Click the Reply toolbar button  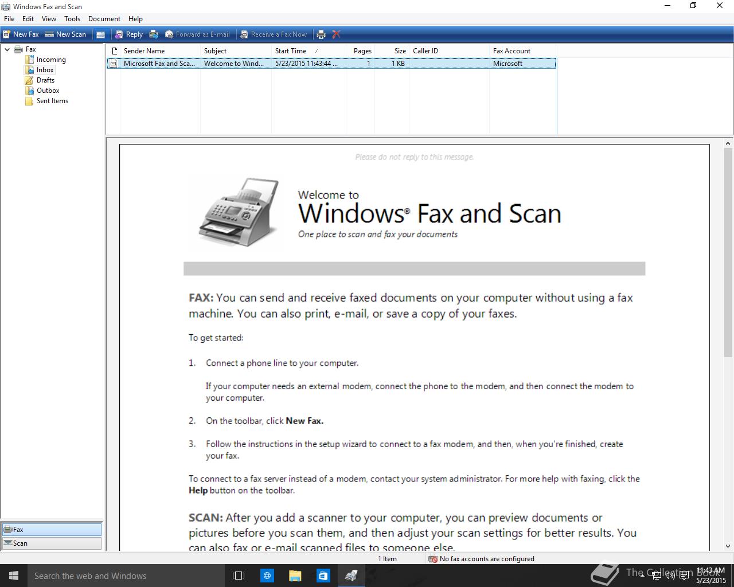(x=128, y=34)
